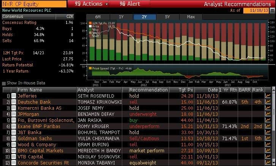This screenshot has width=276, height=166.
Task: Click Goldman Sachs firm name link
Action: (x=35, y=139)
